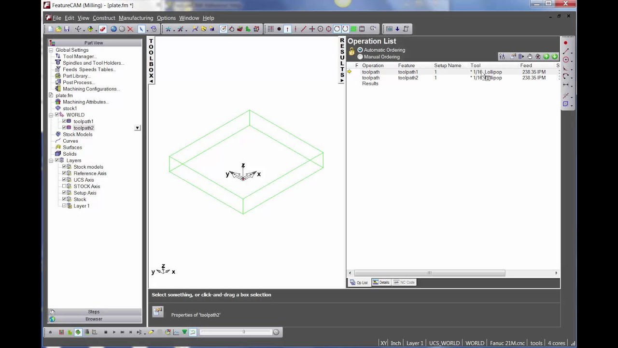Click the red X delete icon in toolbar

point(130,29)
